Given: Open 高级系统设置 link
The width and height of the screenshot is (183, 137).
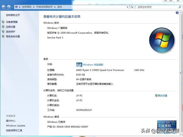Looking at the screenshot, I should pos(13,36).
